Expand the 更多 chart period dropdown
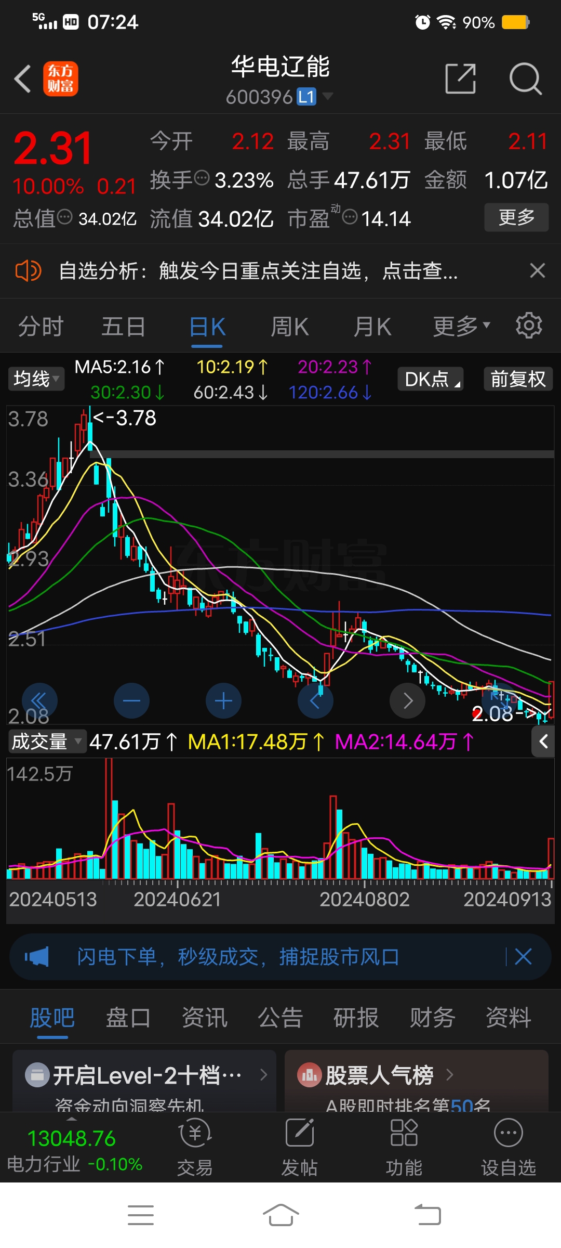 pos(462,326)
